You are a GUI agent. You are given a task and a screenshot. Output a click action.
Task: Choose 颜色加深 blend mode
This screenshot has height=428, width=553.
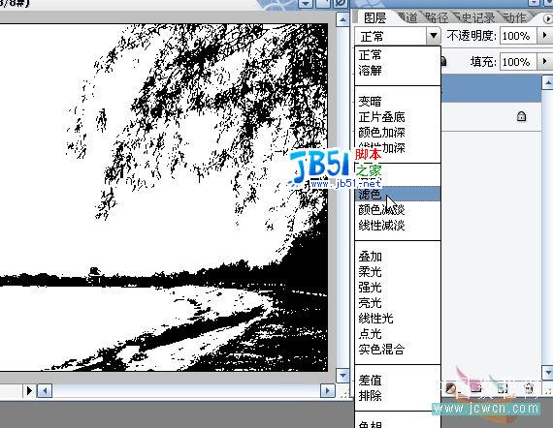[398, 133]
